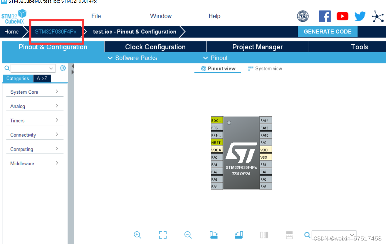Open category settings gear icon
Screen dimensions: 386x244
tap(62, 68)
